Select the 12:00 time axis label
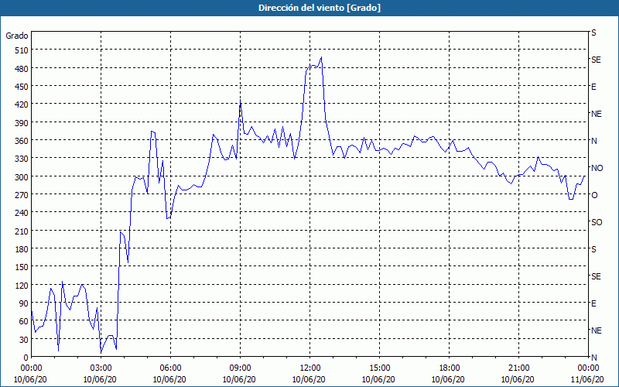The width and height of the screenshot is (619, 387). (x=310, y=368)
